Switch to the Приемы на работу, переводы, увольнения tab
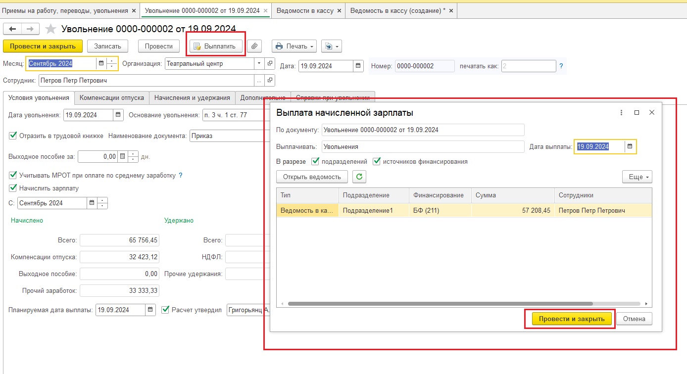Image resolution: width=687 pixels, height=374 pixels. (x=66, y=10)
